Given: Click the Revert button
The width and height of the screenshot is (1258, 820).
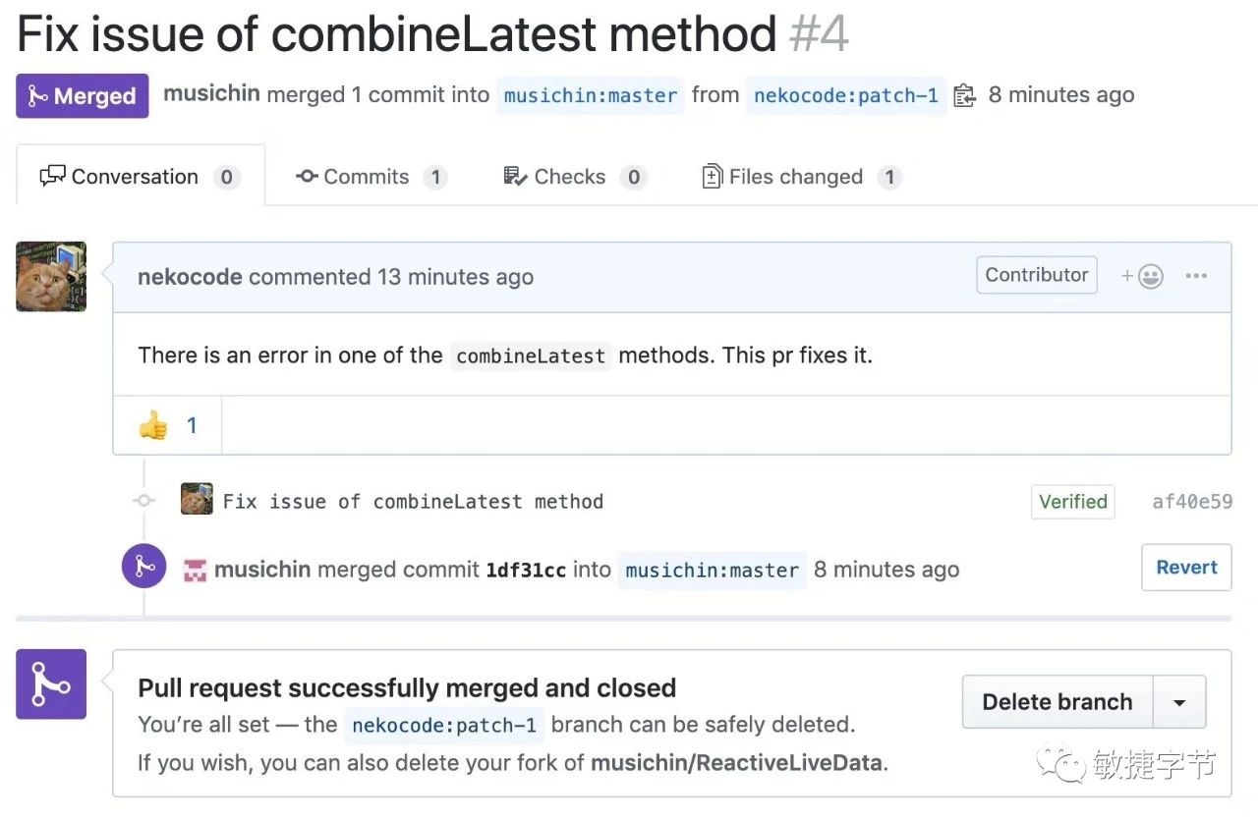Looking at the screenshot, I should (1186, 568).
